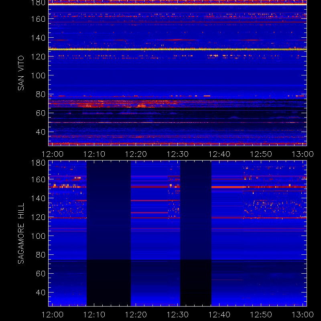Click the 12:50 time label under San Vito plot
Image resolution: width=321 pixels, height=321 pixels.
[261, 154]
